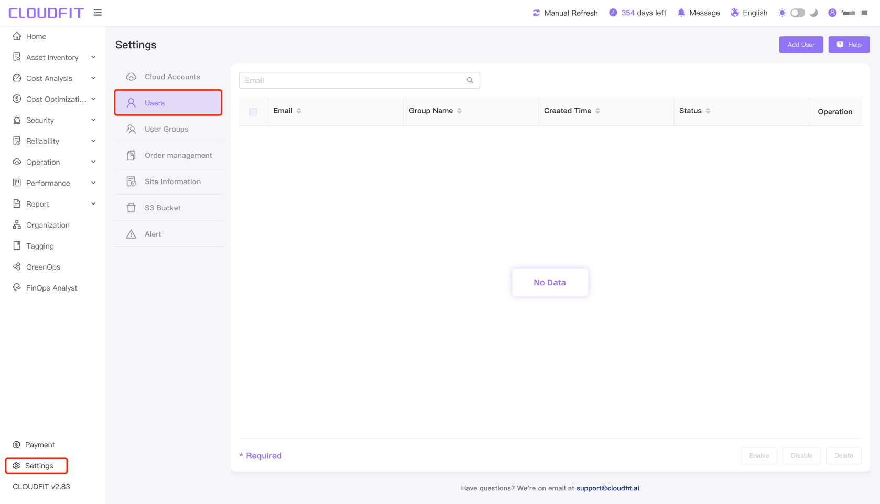The height and width of the screenshot is (504, 880).
Task: Expand the Report chevron
Action: pyautogui.click(x=93, y=204)
